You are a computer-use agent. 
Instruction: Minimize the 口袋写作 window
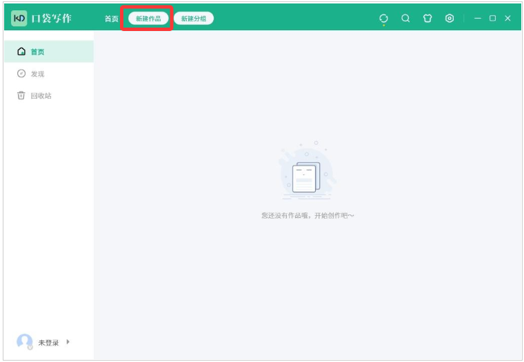(x=478, y=19)
